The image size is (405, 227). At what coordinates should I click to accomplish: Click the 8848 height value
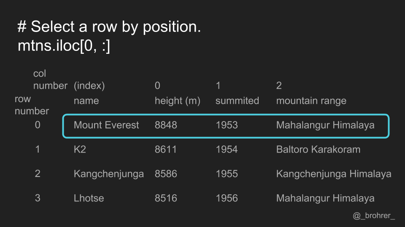click(166, 125)
